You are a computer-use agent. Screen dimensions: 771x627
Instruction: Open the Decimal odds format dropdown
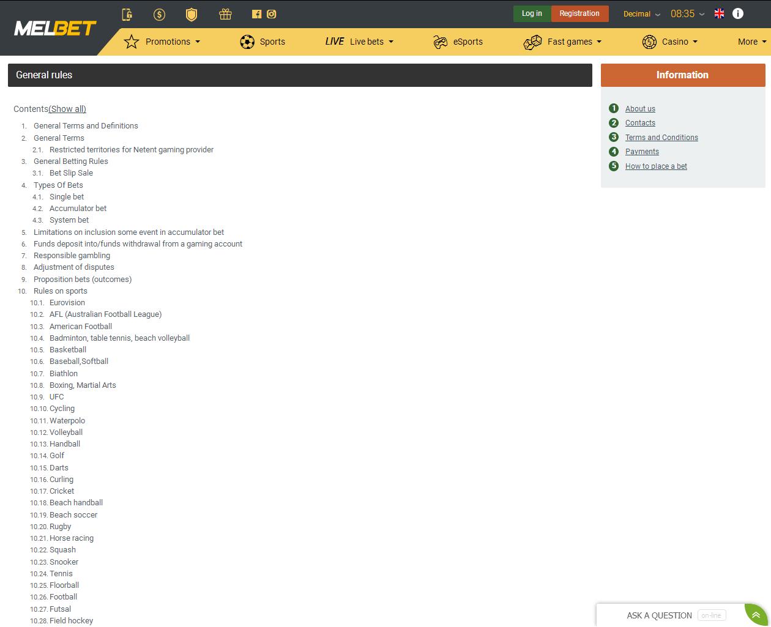642,14
